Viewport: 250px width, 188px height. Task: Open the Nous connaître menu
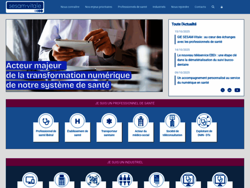70,7
